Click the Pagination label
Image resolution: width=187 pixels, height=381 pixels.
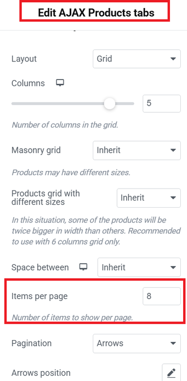[x=31, y=343]
